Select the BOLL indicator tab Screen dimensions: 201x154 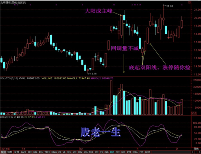click(x=135, y=152)
